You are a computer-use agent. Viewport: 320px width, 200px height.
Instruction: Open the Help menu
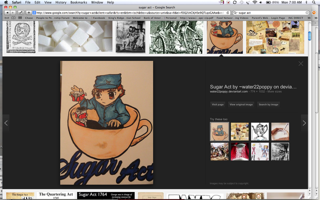[110, 2]
